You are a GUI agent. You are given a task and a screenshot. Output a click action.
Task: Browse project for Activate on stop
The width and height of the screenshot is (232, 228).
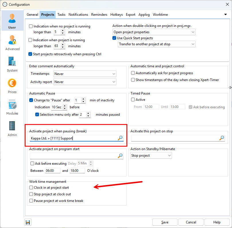[222, 138]
